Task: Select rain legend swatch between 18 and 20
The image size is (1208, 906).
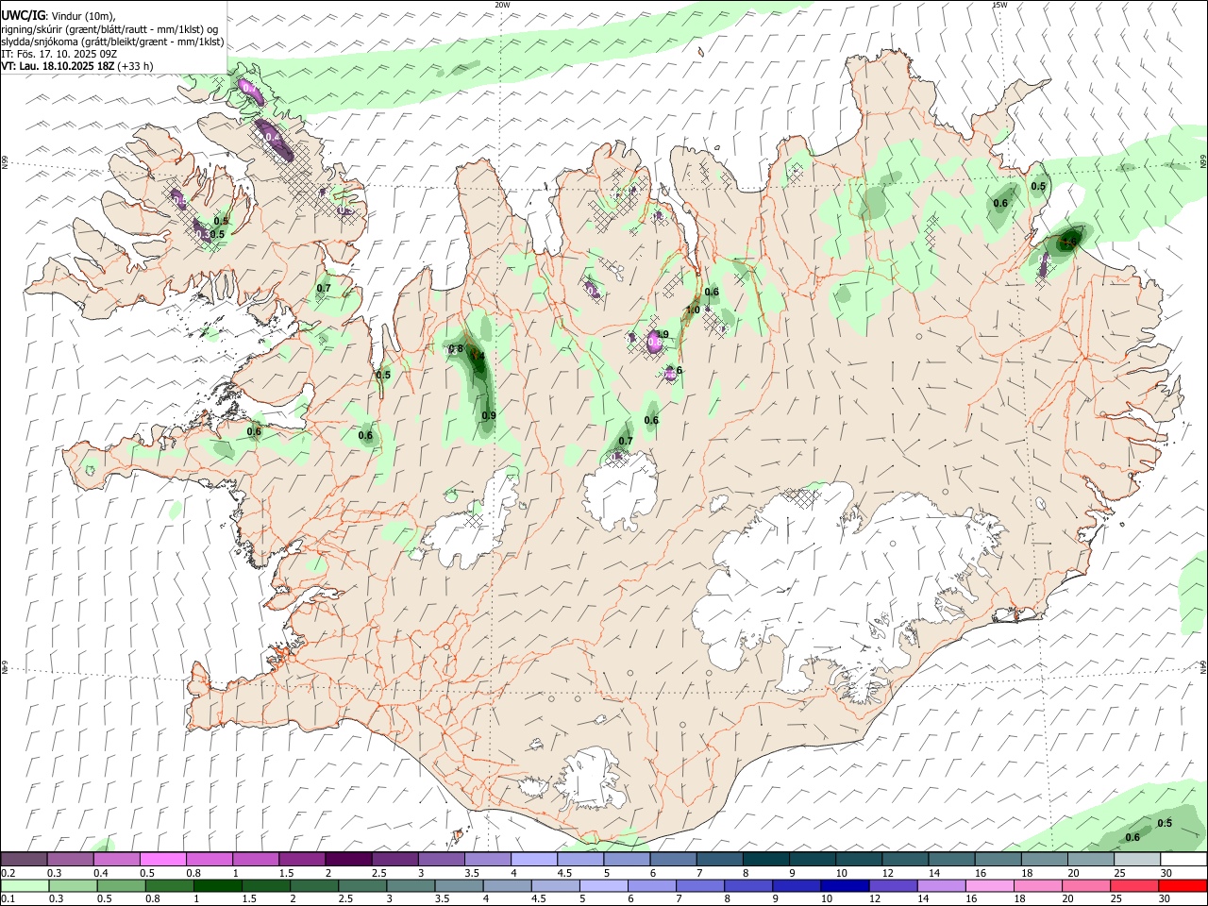Action: [x=1036, y=885]
